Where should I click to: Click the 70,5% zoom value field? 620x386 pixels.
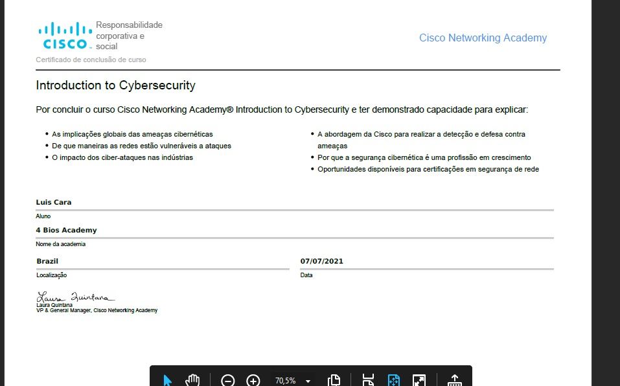286,381
